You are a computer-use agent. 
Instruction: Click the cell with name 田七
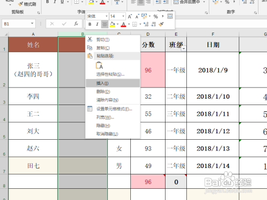[x=33, y=166]
